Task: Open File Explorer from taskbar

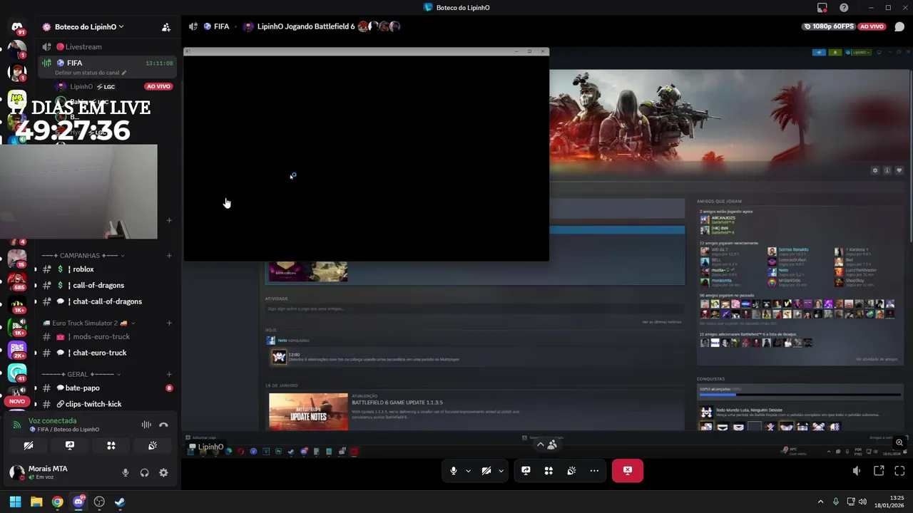Action: pyautogui.click(x=36, y=502)
